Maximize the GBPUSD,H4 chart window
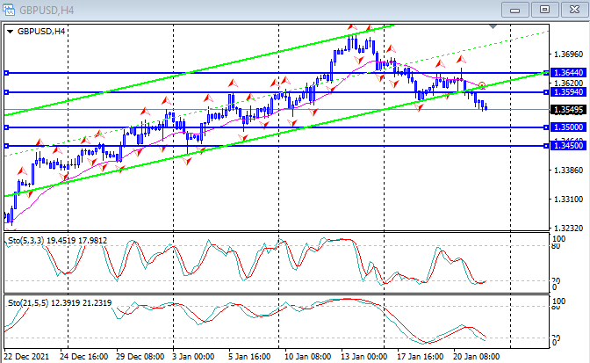This screenshot has height=363, width=590. pyautogui.click(x=544, y=10)
